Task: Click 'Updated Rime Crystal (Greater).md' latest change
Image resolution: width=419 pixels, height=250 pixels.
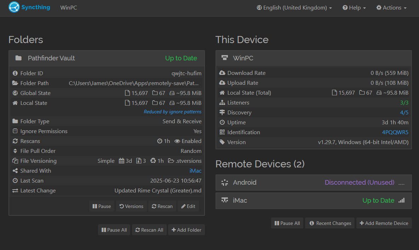Action: 158,191
